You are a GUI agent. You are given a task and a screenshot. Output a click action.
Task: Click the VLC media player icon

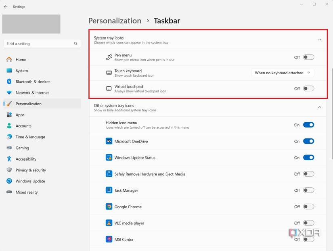(109, 223)
